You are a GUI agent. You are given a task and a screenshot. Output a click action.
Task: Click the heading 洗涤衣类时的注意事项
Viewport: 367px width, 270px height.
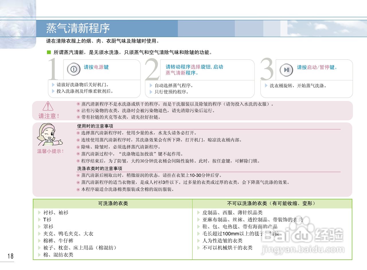pos(99,169)
